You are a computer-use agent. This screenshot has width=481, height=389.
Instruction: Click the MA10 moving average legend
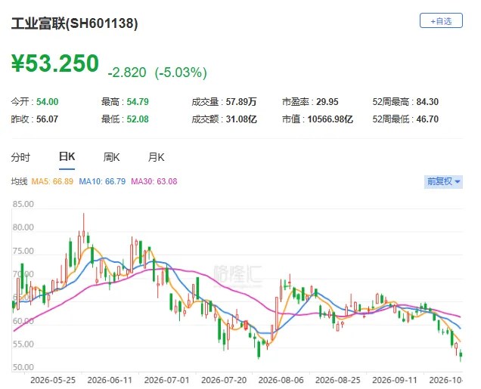pos(102,181)
